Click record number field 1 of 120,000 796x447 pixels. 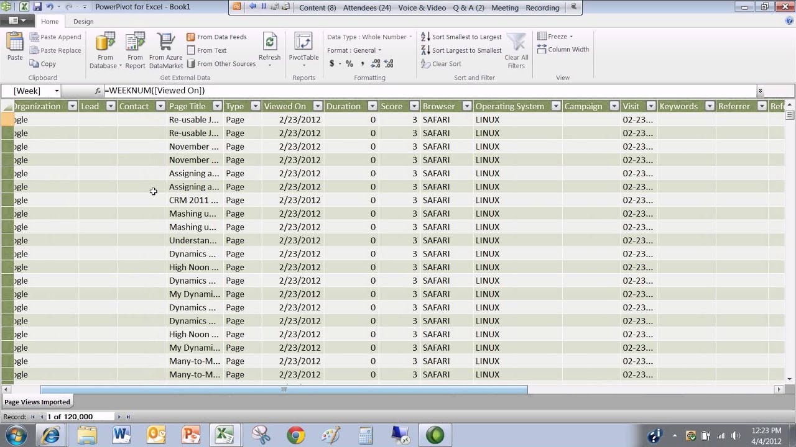tap(80, 417)
